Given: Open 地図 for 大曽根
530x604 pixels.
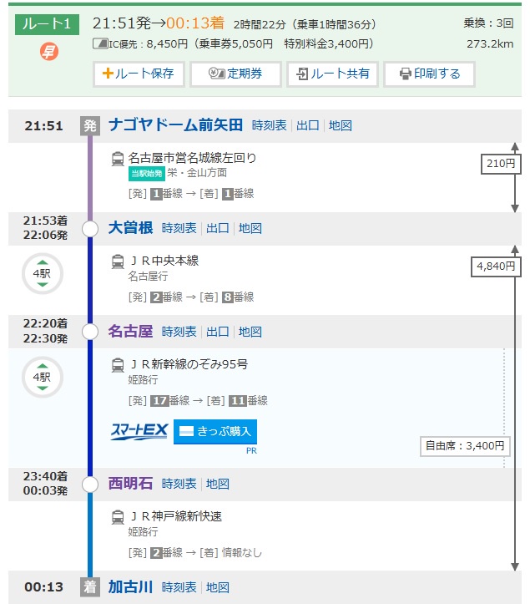Looking at the screenshot, I should (x=250, y=228).
